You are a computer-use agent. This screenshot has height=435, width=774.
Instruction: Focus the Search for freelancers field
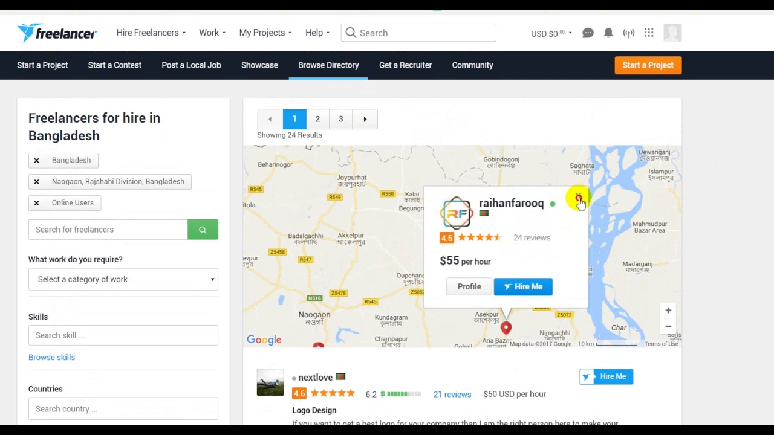(108, 230)
